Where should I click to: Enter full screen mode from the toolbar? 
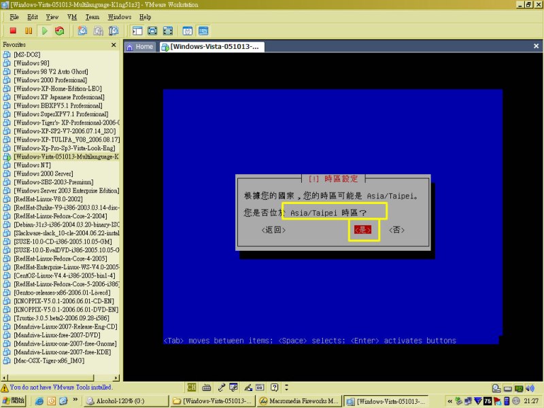click(x=167, y=31)
